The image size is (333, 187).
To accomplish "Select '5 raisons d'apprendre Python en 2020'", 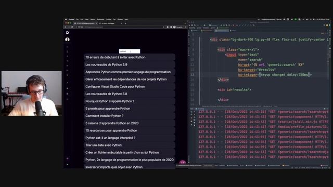I will point(130,123).
